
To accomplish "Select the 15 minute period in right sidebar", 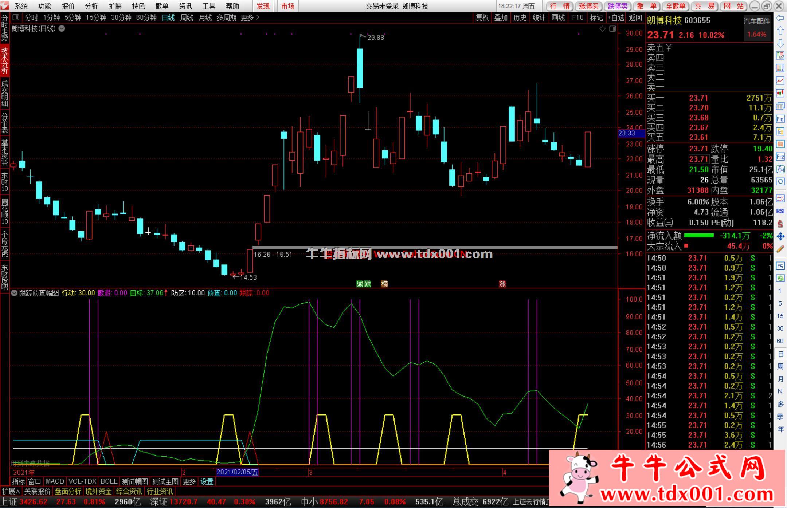I will [780, 316].
